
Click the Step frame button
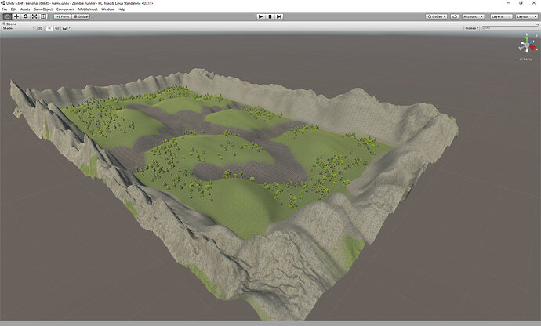coord(279,16)
